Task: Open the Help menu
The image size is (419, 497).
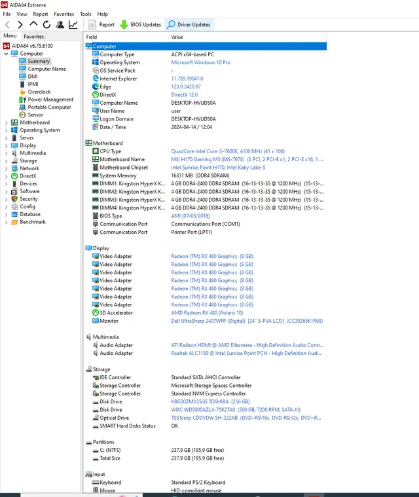Action: [102, 14]
